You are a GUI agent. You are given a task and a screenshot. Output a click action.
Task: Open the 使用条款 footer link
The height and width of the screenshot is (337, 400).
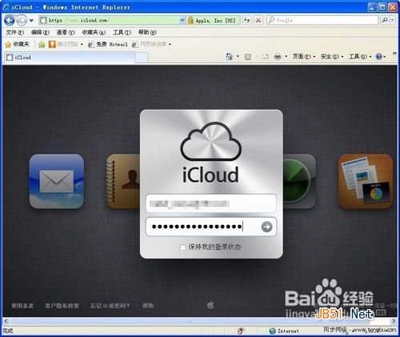pyautogui.click(x=22, y=306)
